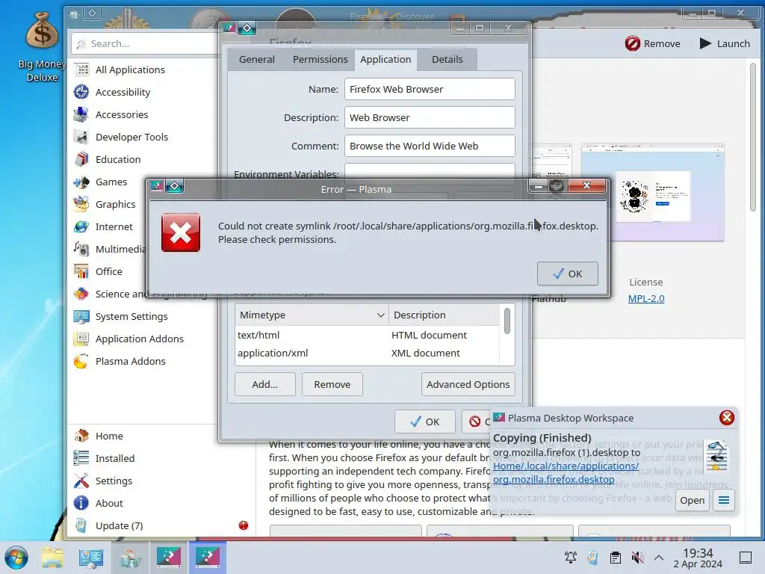This screenshot has height=574, width=765.
Task: Click the Description column header
Action: coord(444,315)
